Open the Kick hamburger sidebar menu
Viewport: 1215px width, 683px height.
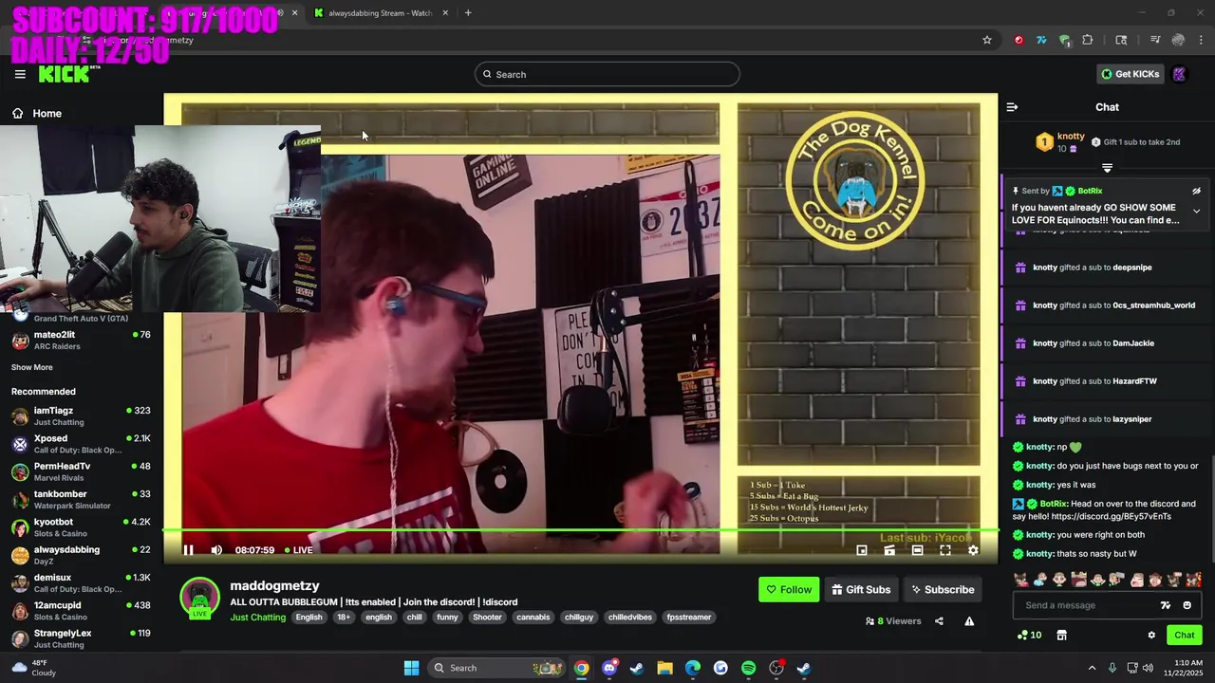tap(20, 74)
